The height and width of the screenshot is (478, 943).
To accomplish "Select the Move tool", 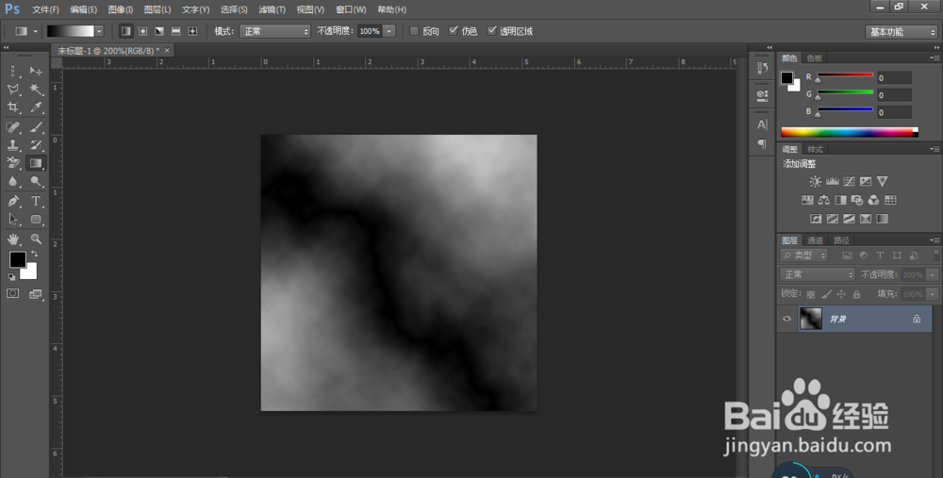I will coord(36,71).
